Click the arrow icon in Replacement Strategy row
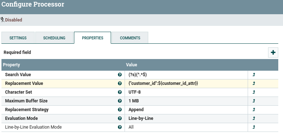The width and height of the screenshot is (283, 133). (x=254, y=110)
